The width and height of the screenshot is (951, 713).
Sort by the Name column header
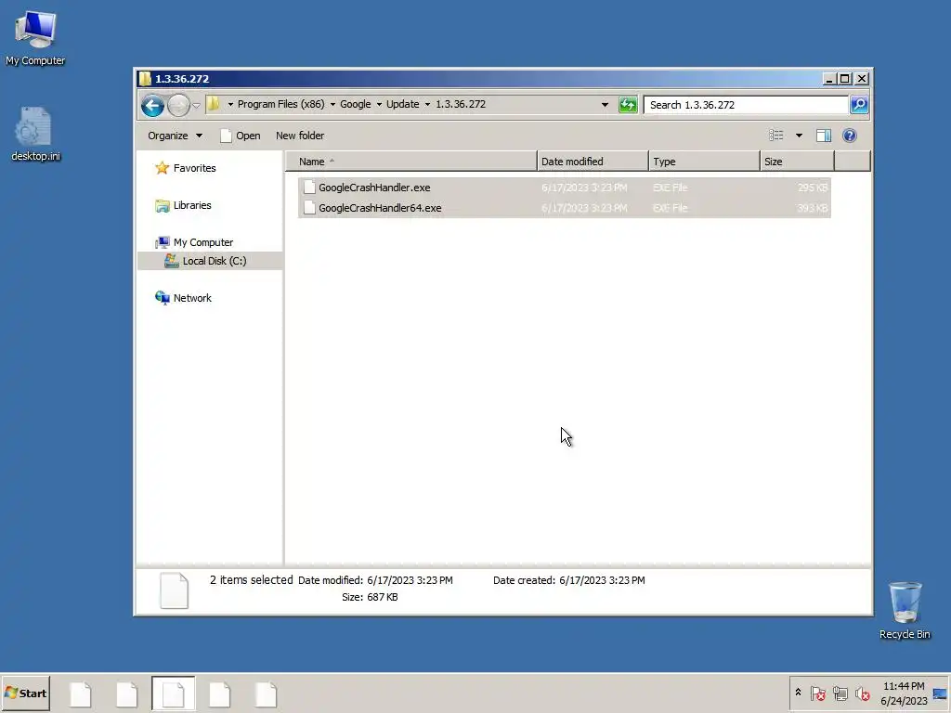coord(411,162)
